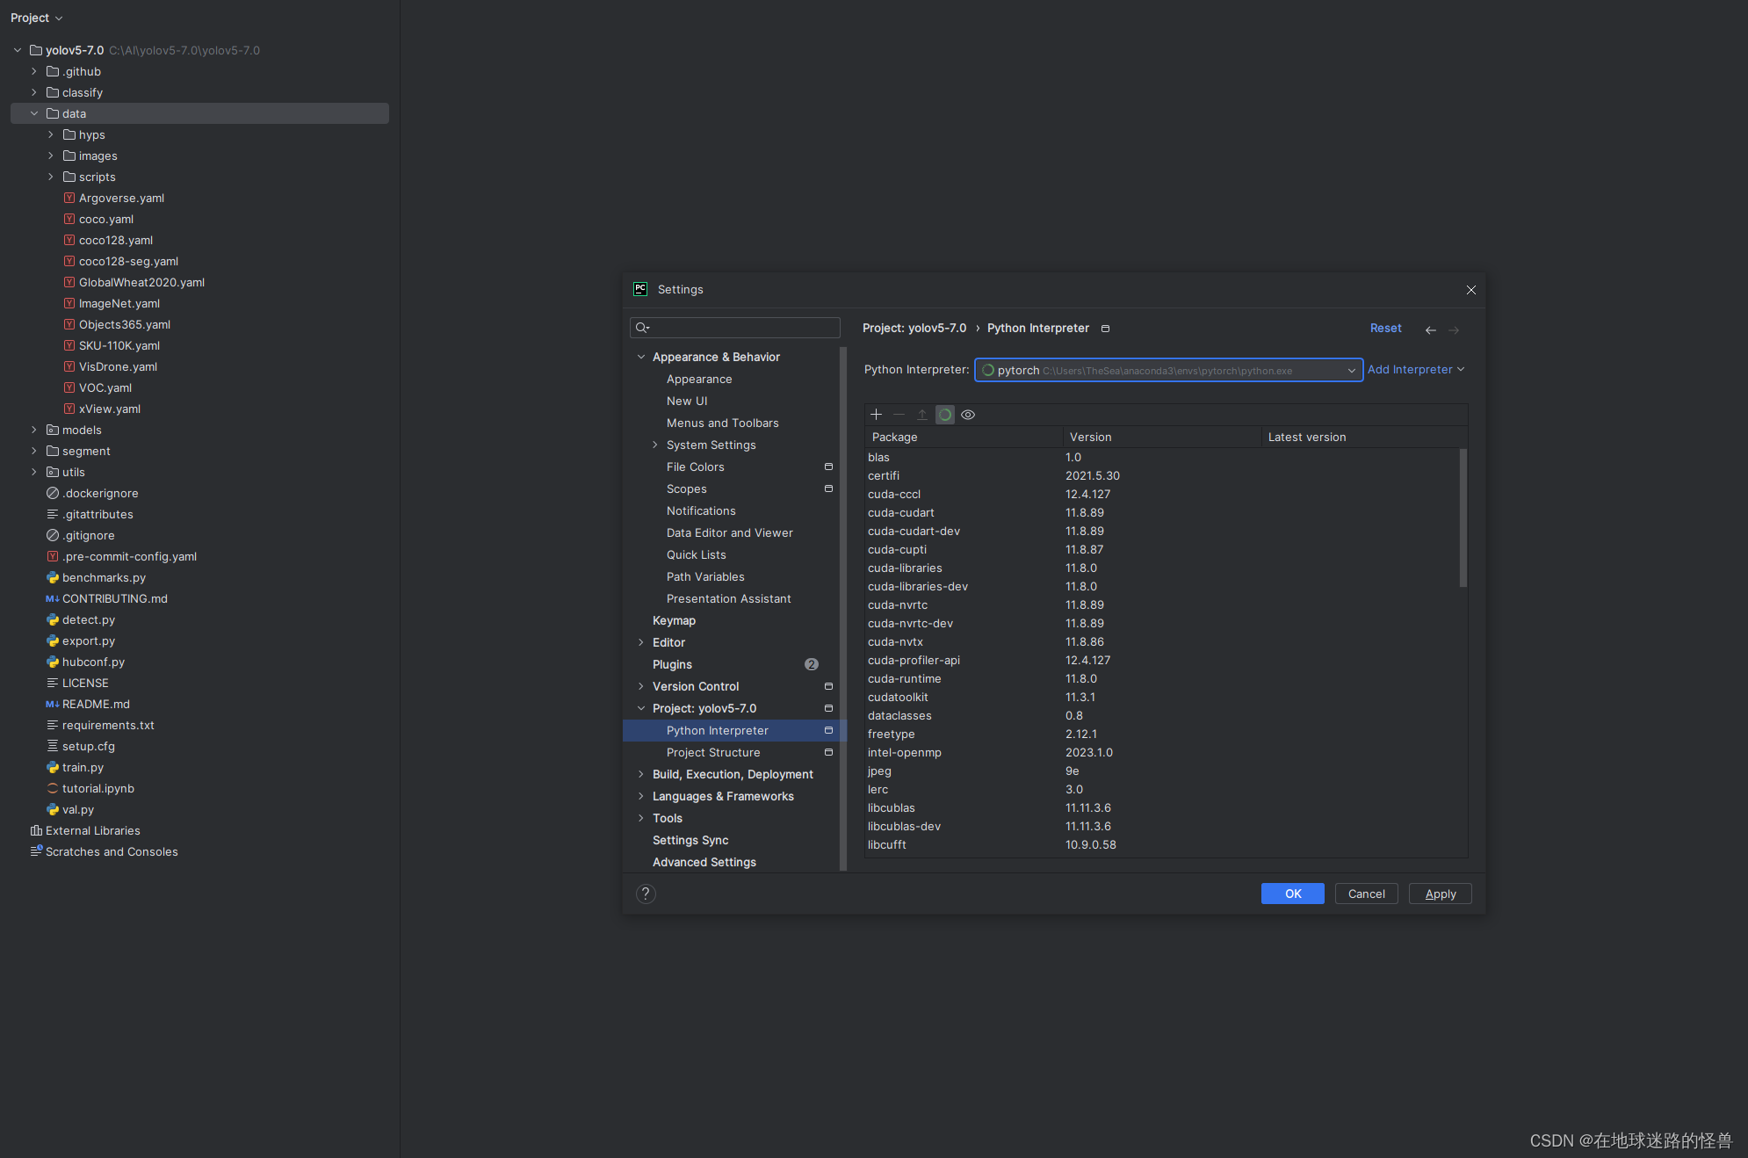The height and width of the screenshot is (1158, 1748).
Task: Open Settings Sync page
Action: (x=690, y=840)
